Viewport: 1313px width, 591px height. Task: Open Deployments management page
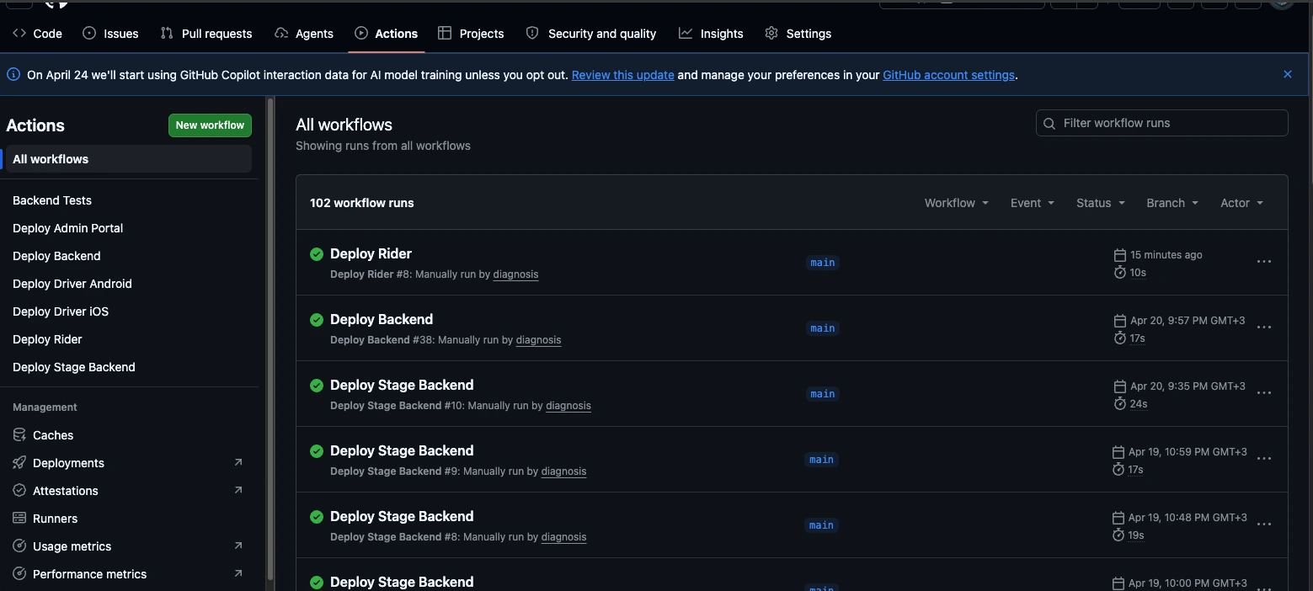point(68,463)
